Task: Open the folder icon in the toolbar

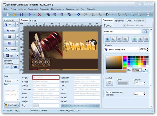Action: pos(14,15)
